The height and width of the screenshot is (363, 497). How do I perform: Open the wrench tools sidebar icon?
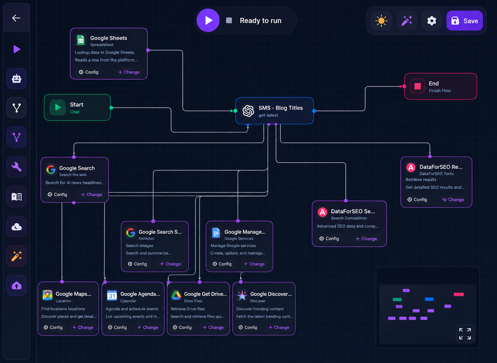pyautogui.click(x=17, y=167)
